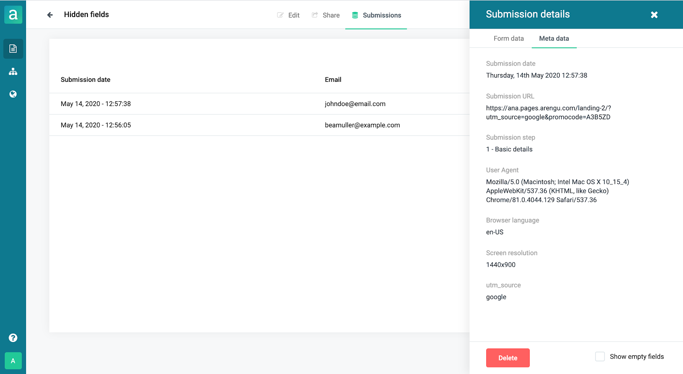
Task: Switch to the Form data tab
Action: click(x=508, y=38)
